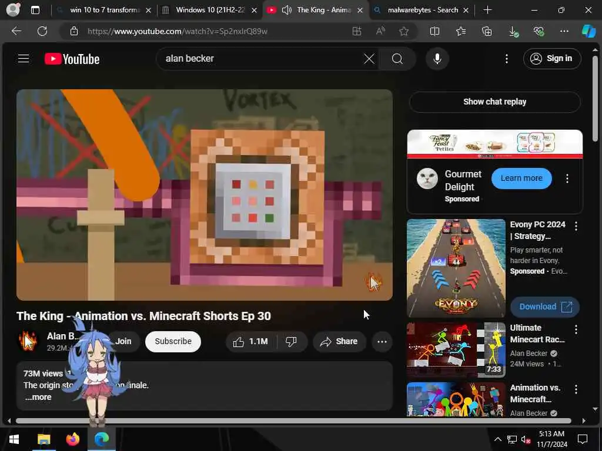Image resolution: width=602 pixels, height=451 pixels.
Task: Open Firefox from the taskbar
Action: (72, 439)
